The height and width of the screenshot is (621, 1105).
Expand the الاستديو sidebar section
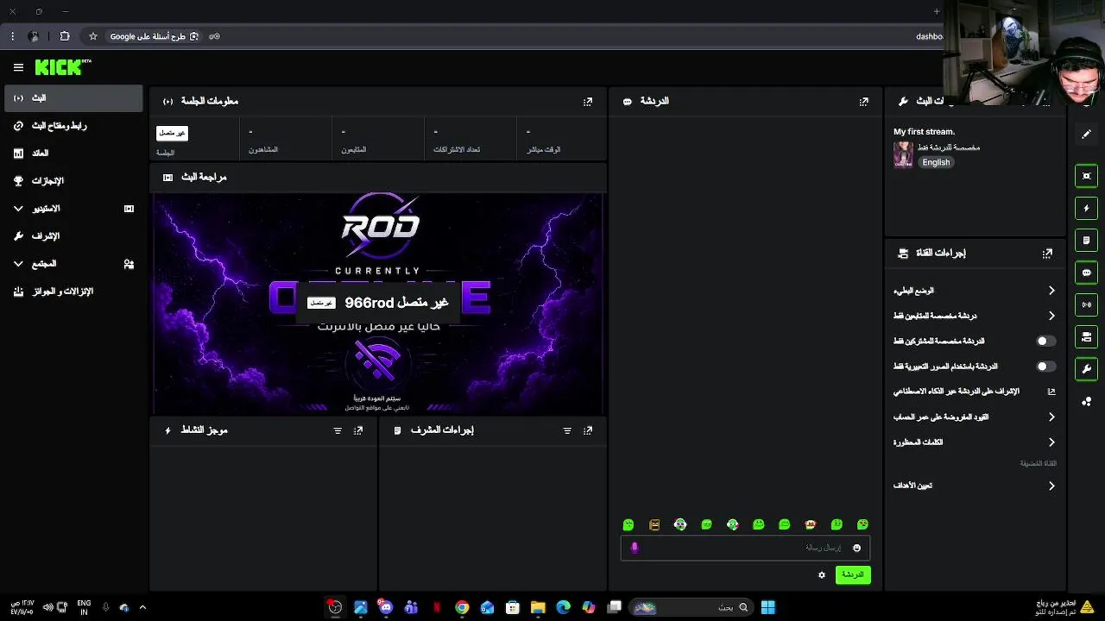(18, 209)
